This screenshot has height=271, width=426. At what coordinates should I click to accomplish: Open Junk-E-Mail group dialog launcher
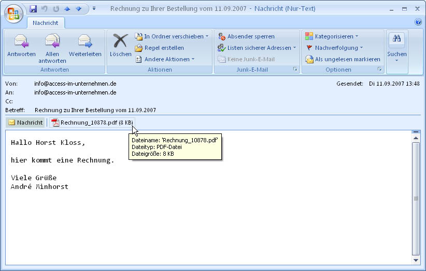[295, 70]
